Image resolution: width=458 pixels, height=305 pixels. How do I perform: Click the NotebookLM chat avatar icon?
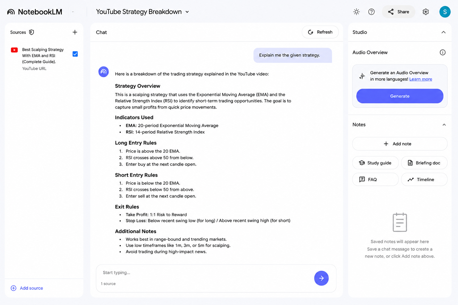coord(103,71)
